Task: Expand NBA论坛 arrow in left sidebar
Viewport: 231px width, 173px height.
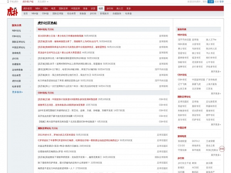Action: point(30,31)
